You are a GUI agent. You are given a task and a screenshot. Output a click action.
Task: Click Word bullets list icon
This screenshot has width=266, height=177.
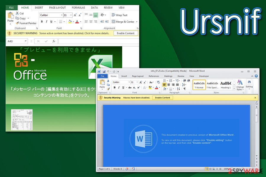click(164, 81)
